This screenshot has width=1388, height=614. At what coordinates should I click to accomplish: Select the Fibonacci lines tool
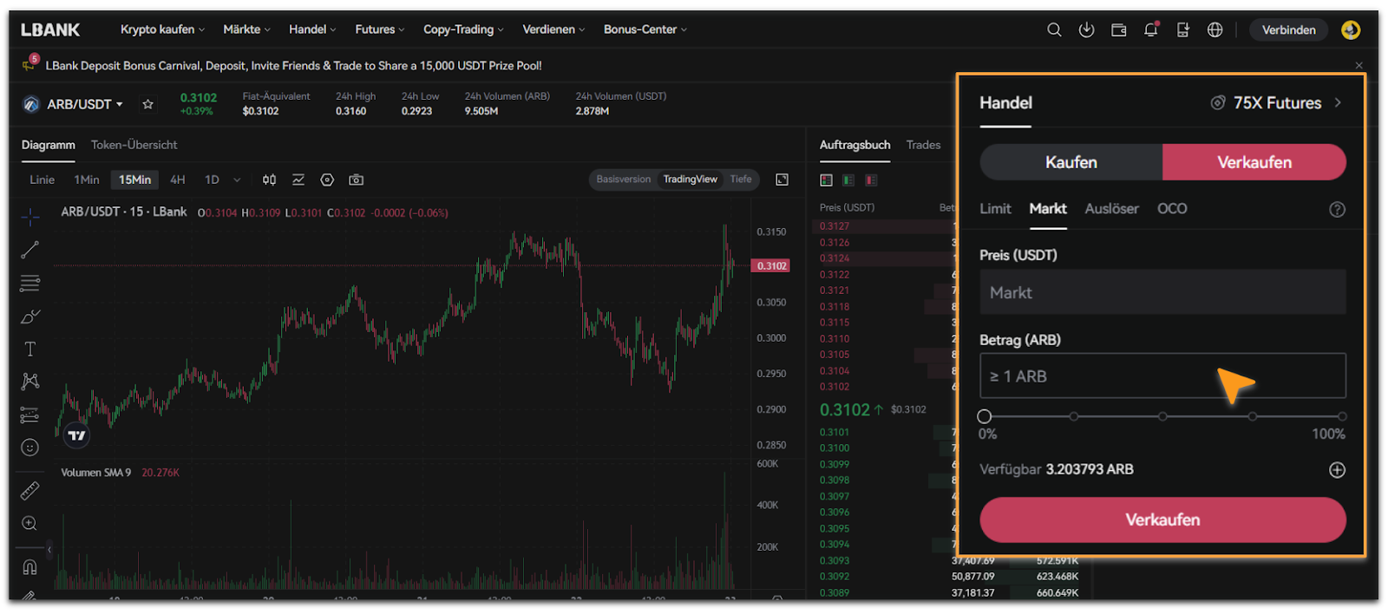pos(30,283)
